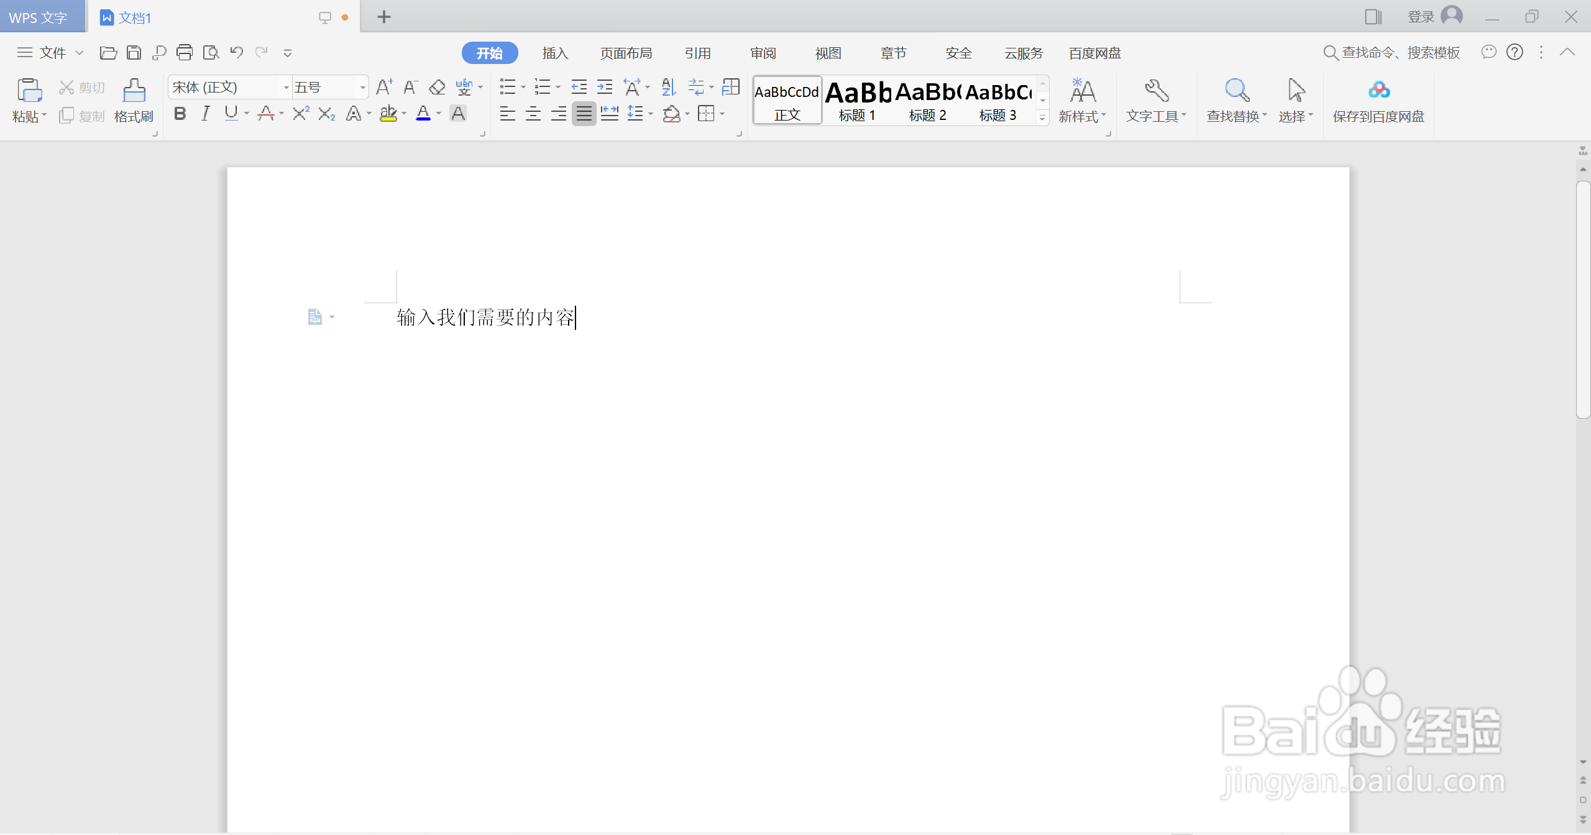This screenshot has width=1591, height=835.
Task: Open the 宋体 font name dropdown
Action: pos(286,88)
